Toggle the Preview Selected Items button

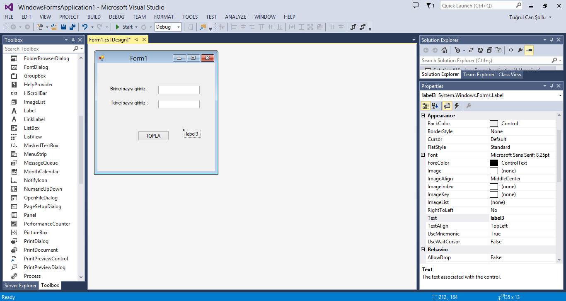click(x=529, y=50)
